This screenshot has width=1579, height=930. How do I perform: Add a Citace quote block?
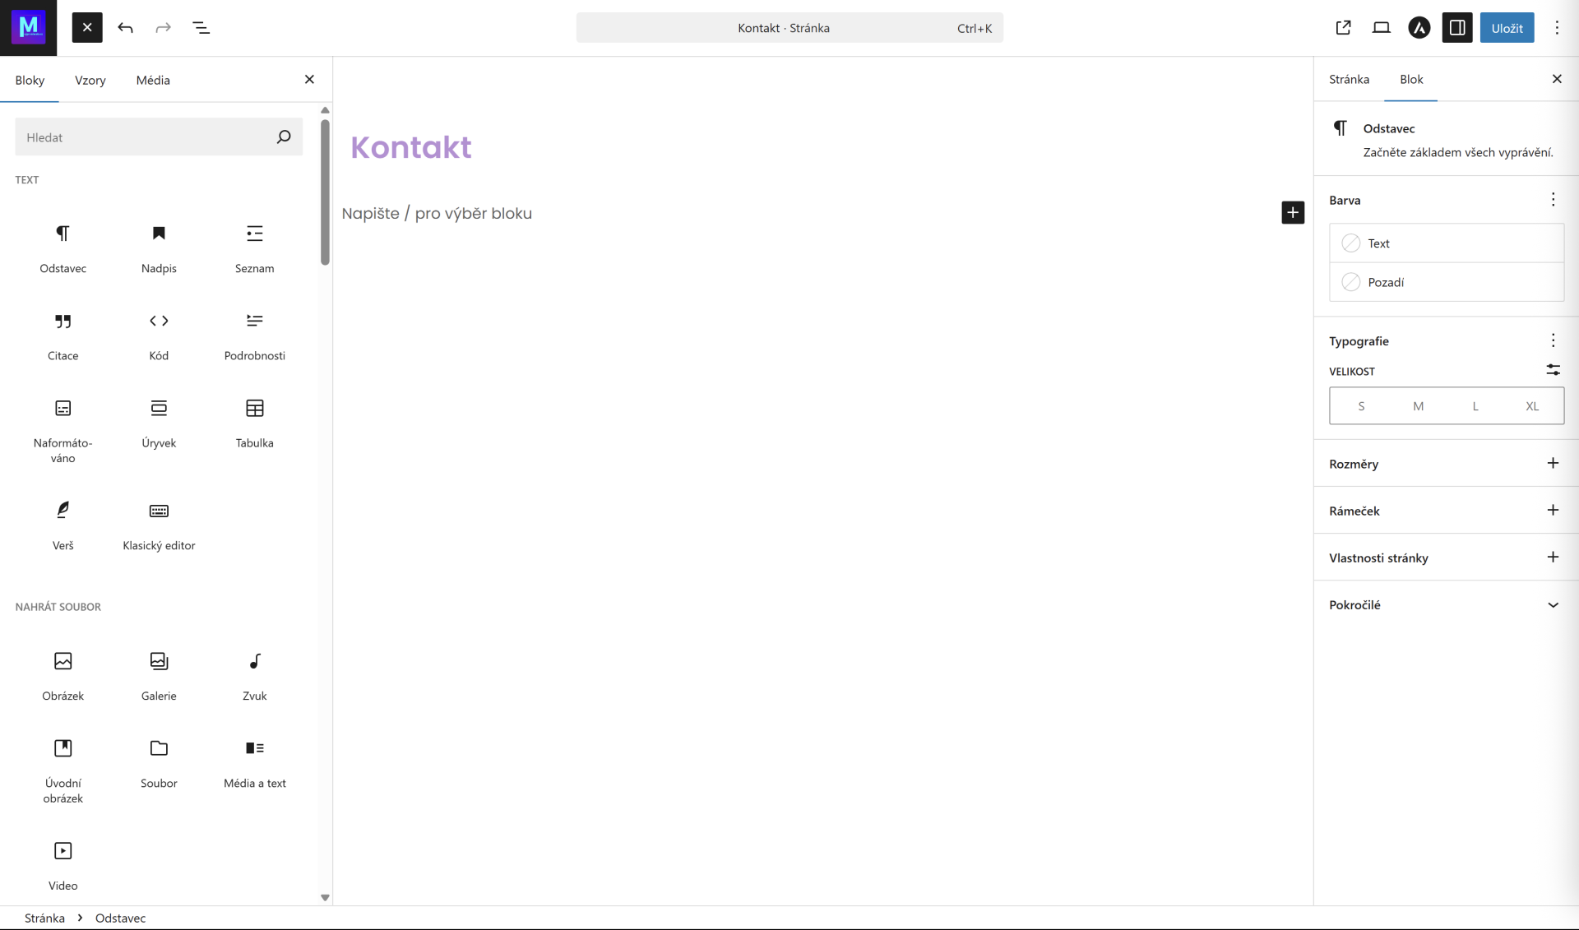click(63, 334)
